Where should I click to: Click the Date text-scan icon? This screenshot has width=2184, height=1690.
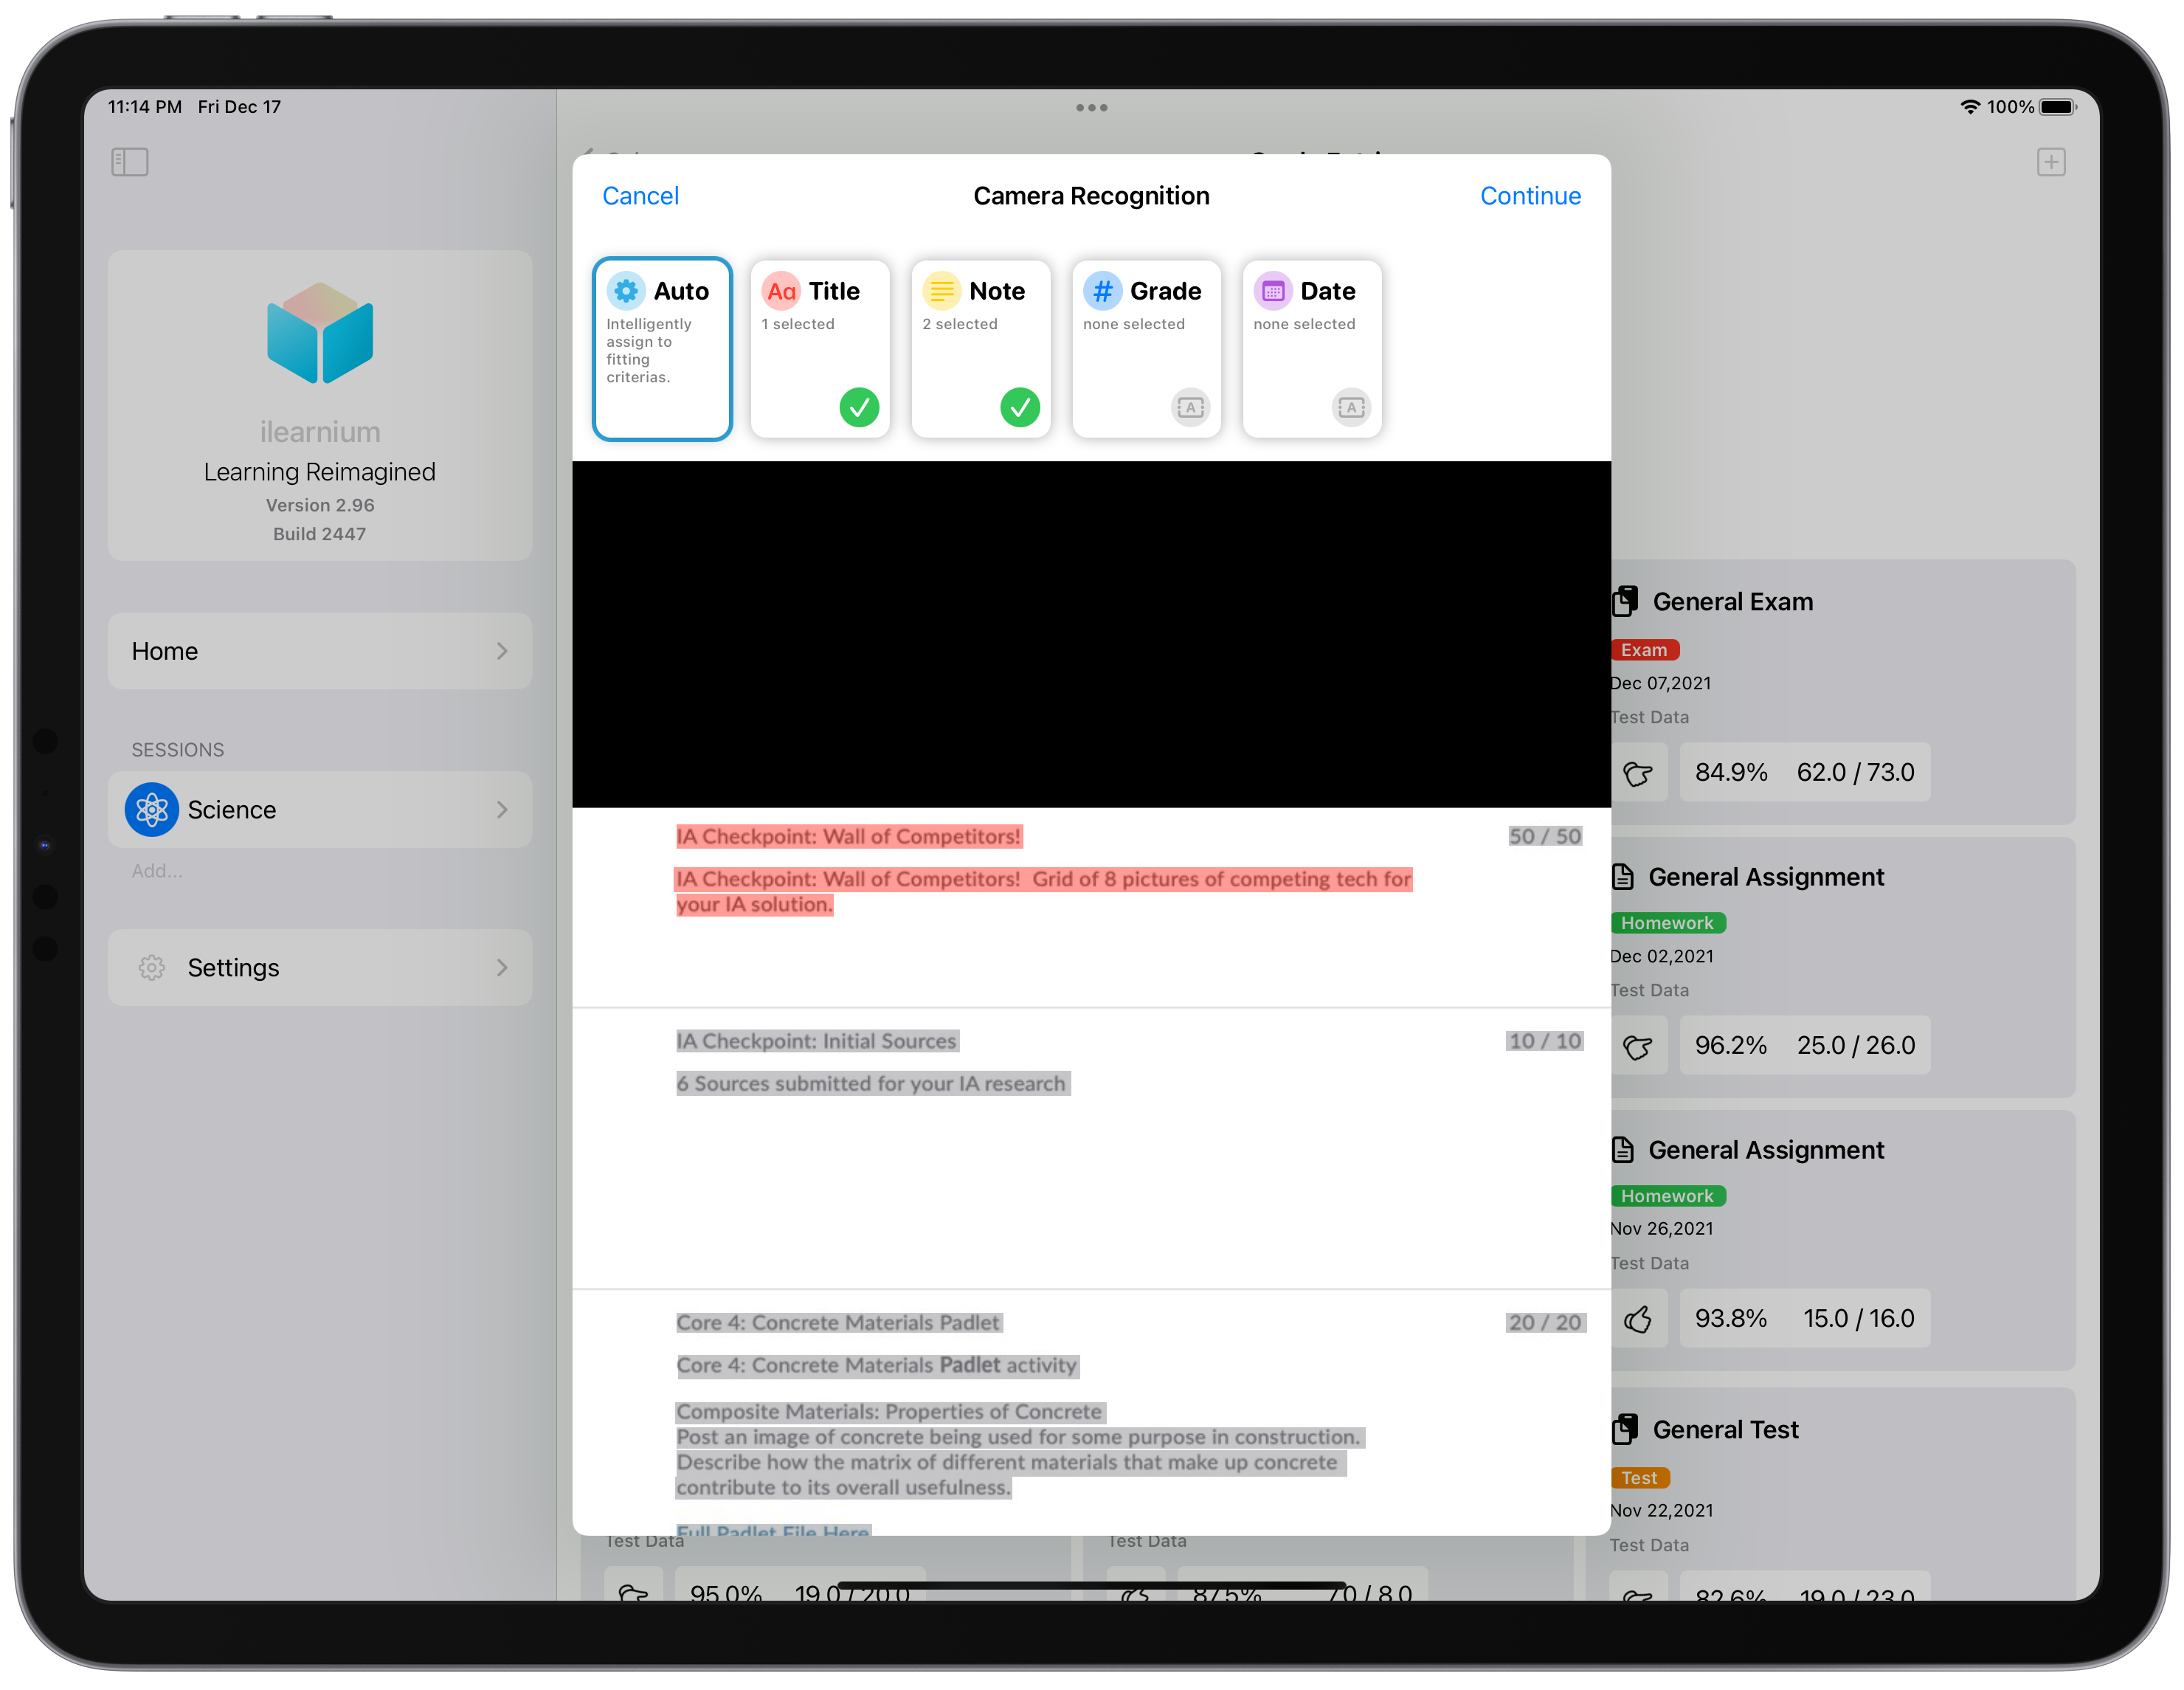pos(1351,407)
